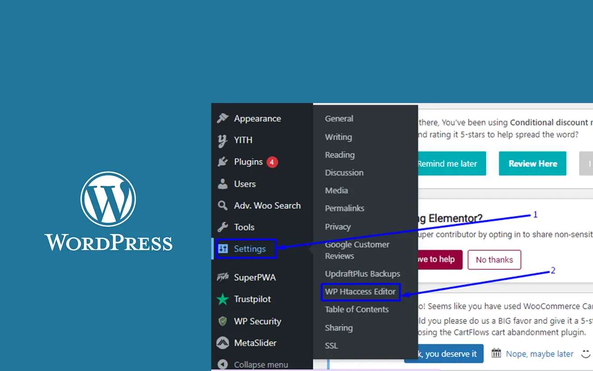The width and height of the screenshot is (593, 371).
Task: Click the smiley face icon in notice
Action: [586, 353]
